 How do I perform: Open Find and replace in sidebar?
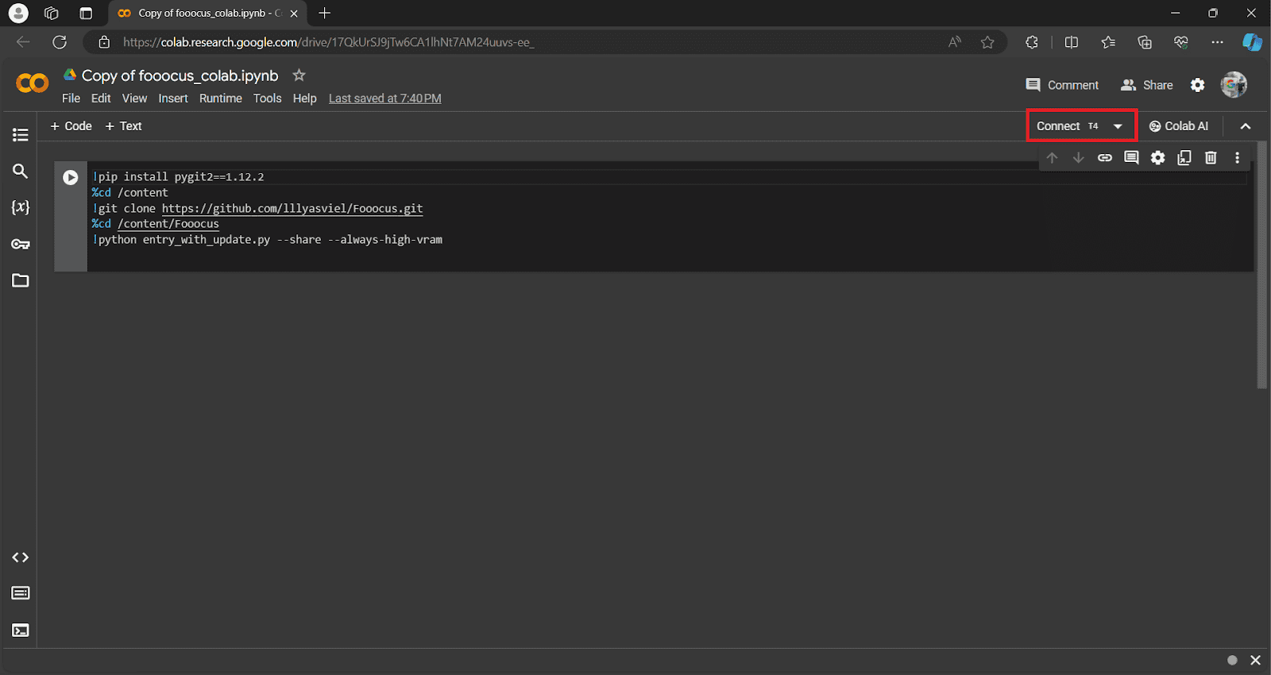(x=21, y=172)
